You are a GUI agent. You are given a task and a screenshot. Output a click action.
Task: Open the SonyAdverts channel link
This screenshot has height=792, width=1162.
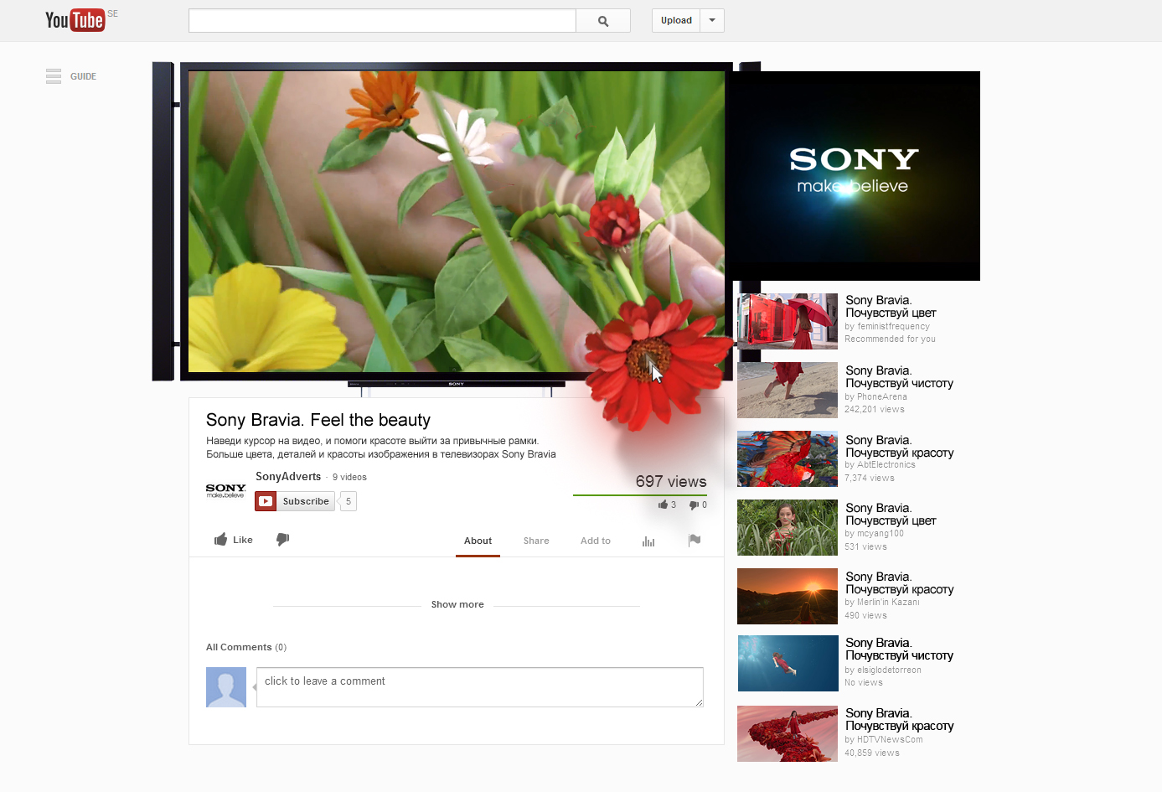click(288, 477)
